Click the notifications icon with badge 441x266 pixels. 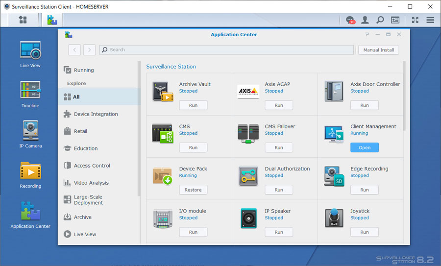pyautogui.click(x=350, y=20)
